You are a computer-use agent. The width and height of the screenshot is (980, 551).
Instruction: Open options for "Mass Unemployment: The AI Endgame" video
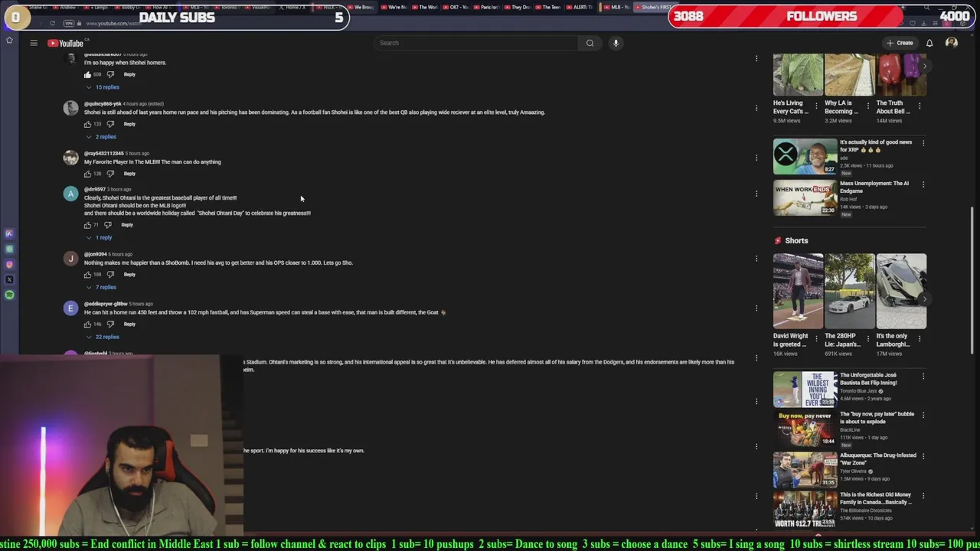(x=923, y=184)
